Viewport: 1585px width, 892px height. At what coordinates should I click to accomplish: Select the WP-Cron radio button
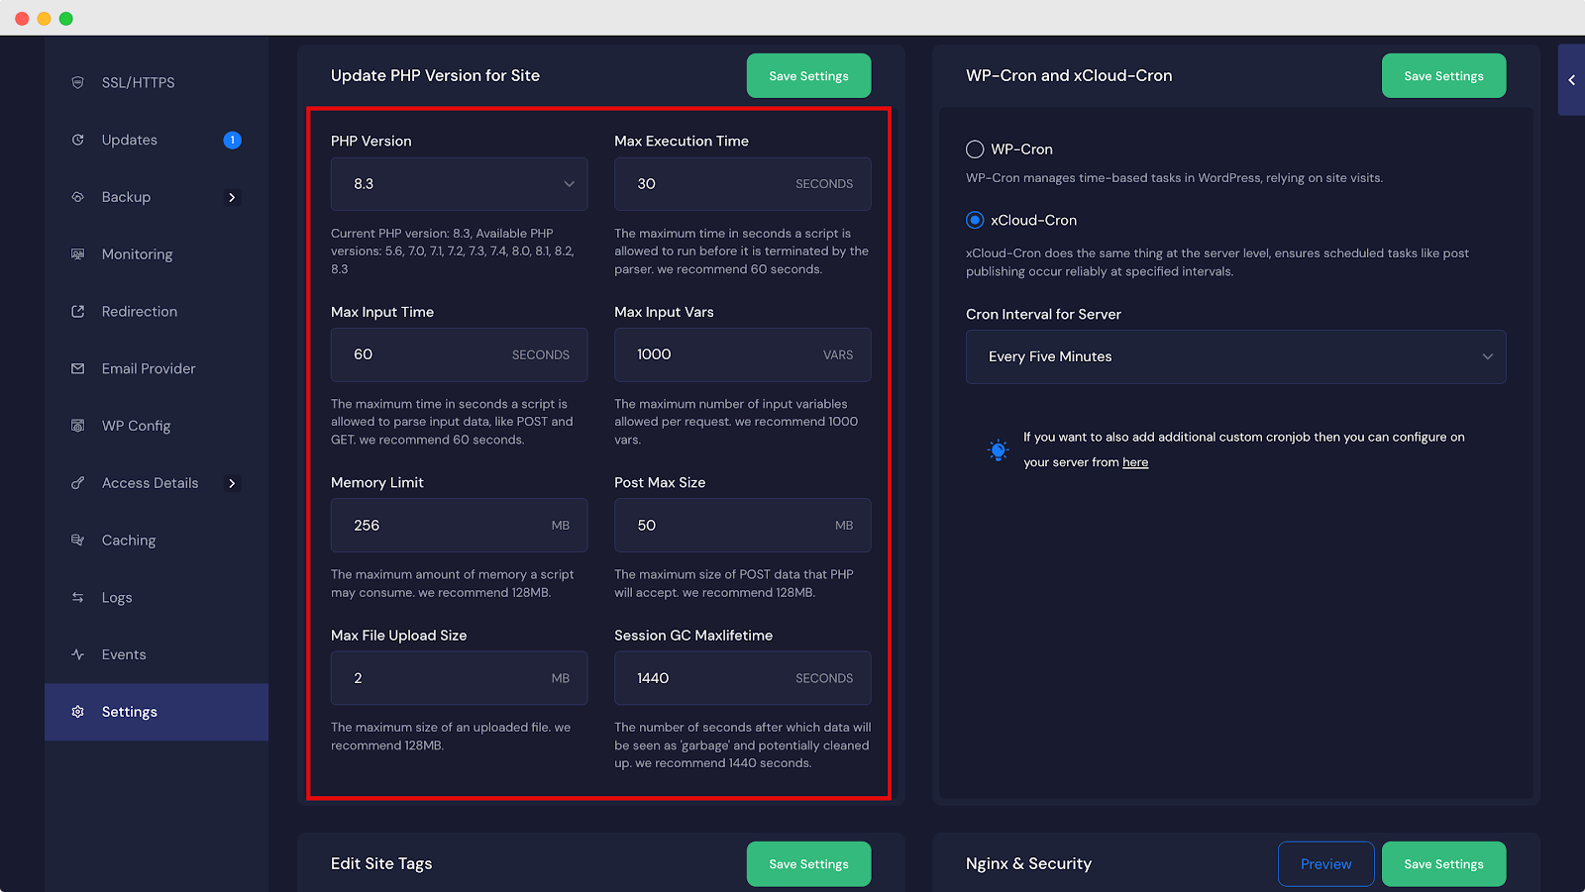click(x=975, y=149)
